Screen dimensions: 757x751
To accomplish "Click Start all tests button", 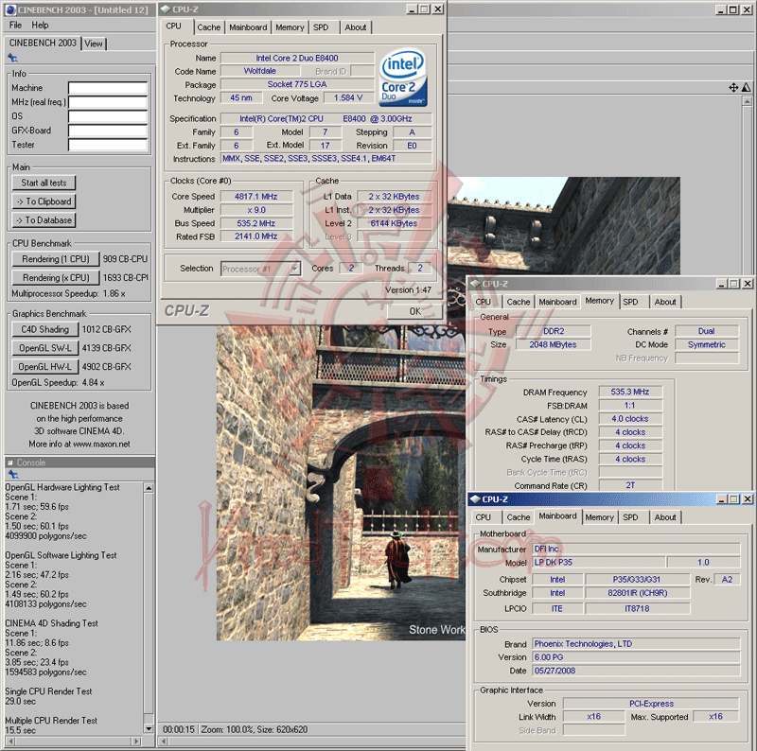I will (44, 183).
